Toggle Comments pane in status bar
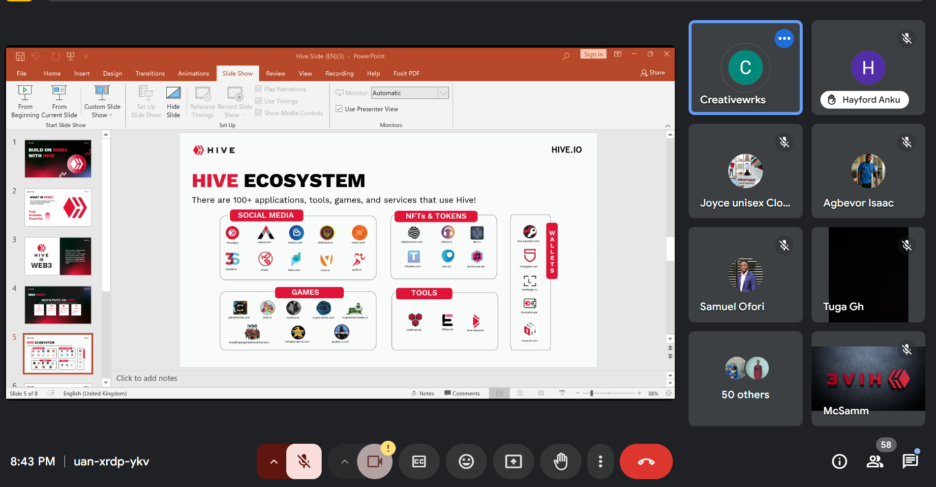Screen dimensions: 936x487 [x=462, y=393]
